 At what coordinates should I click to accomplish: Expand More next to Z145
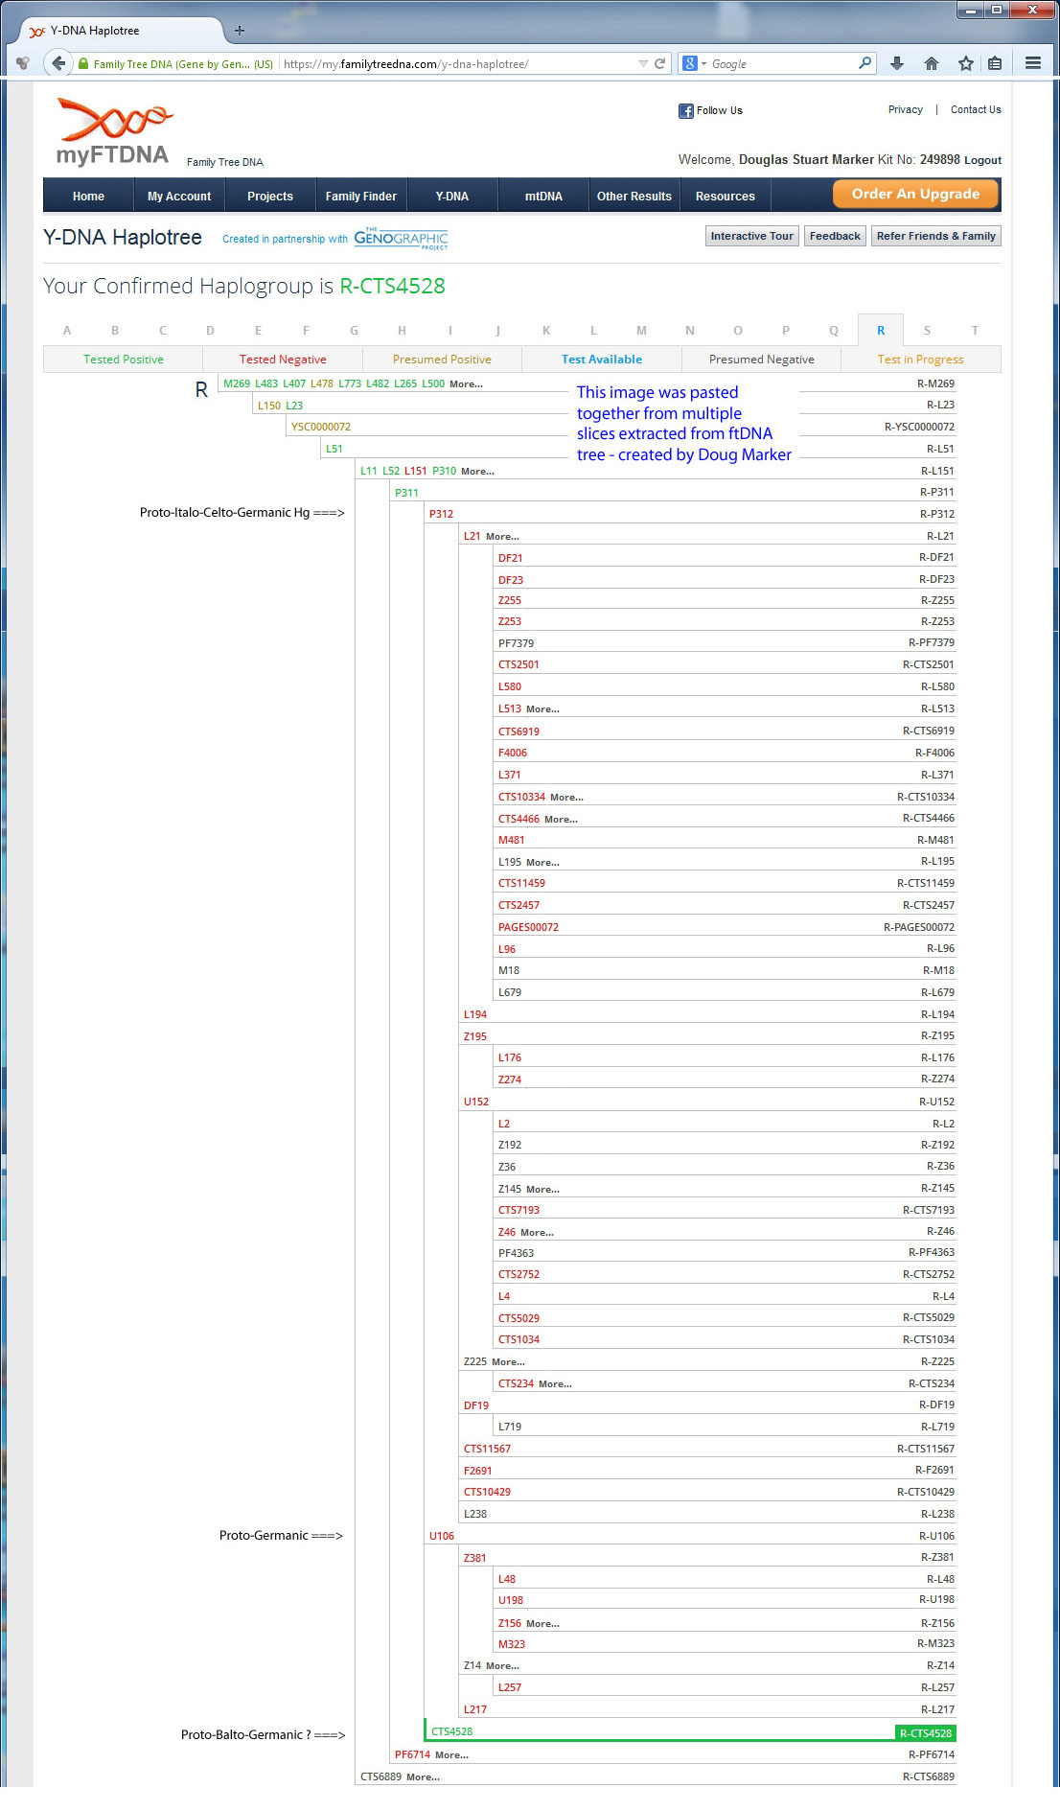point(542,1190)
